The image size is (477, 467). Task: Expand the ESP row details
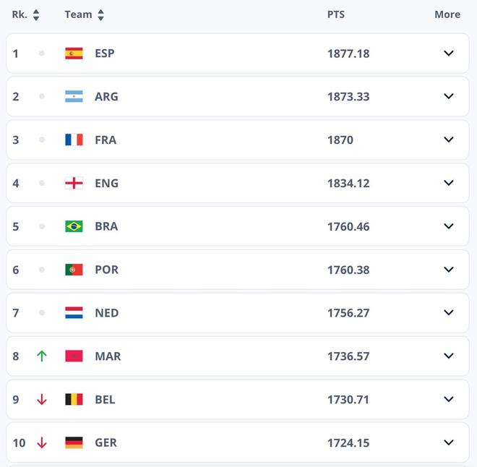tap(449, 53)
